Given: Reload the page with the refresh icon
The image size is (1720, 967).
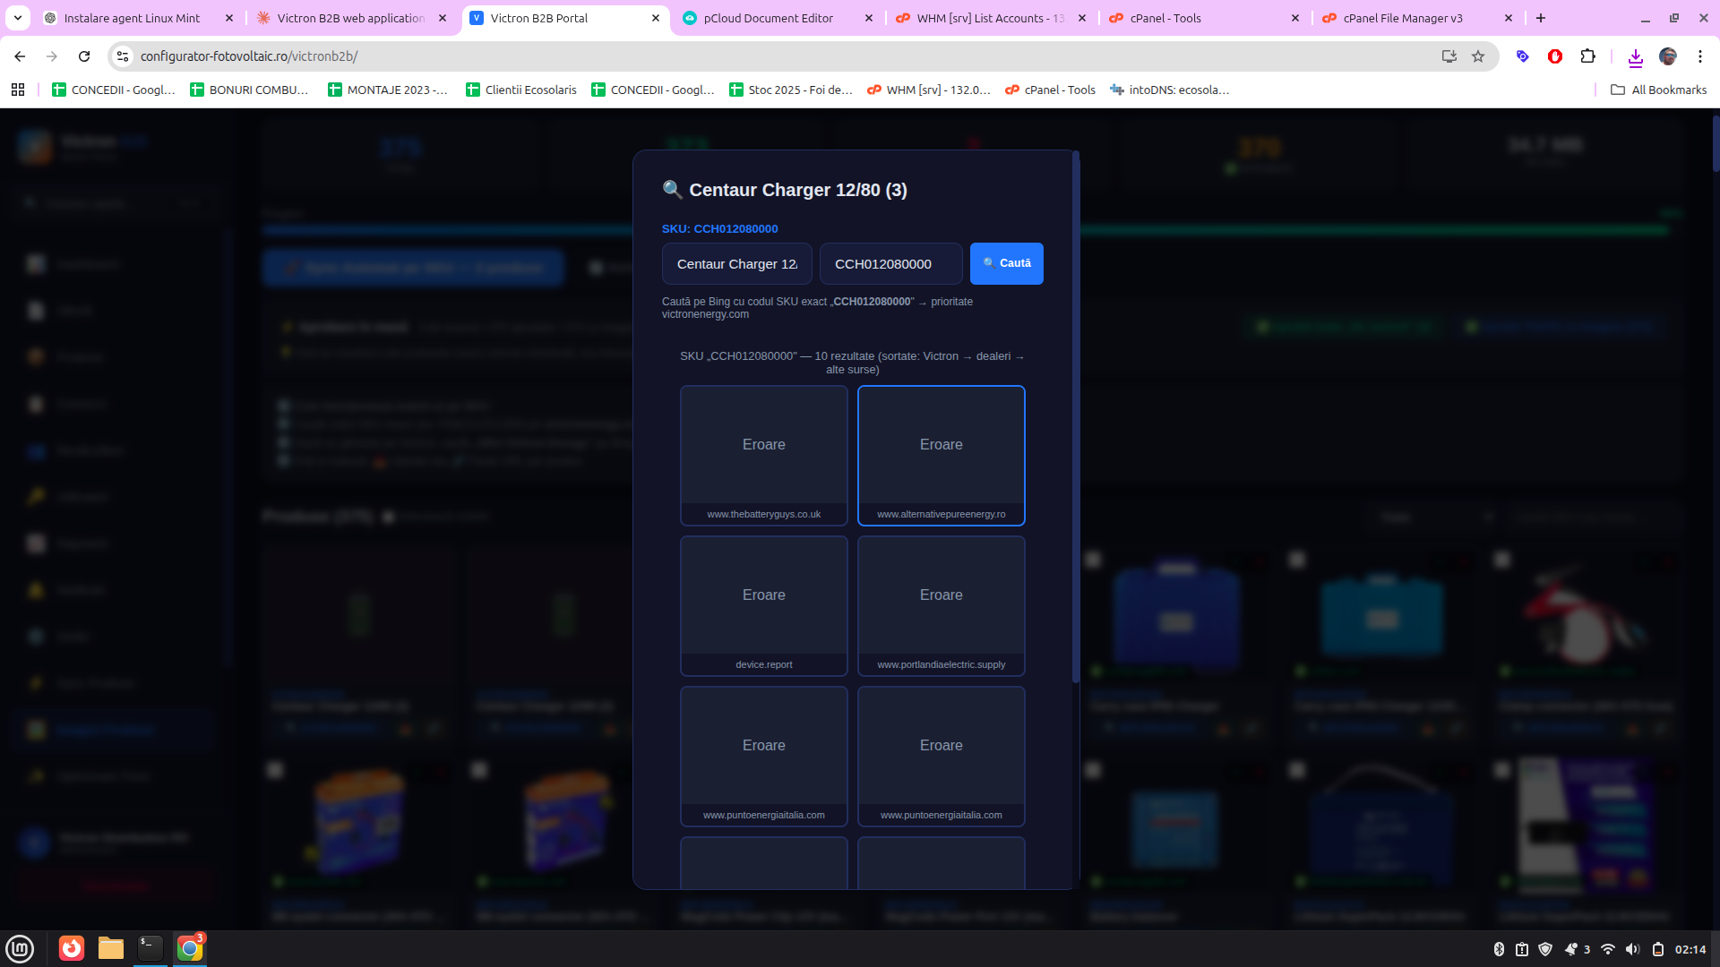Looking at the screenshot, I should pos(84,56).
